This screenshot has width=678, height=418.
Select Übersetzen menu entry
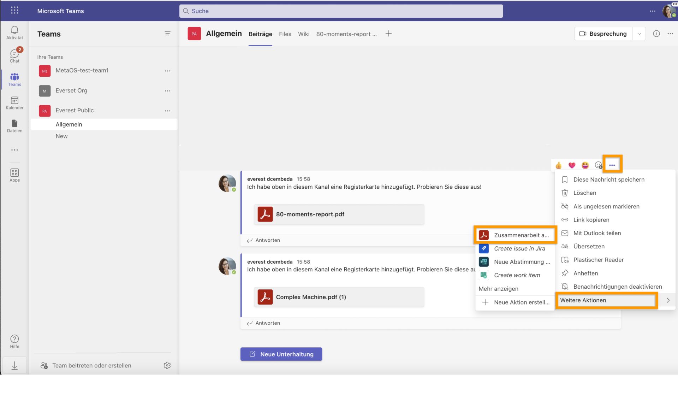[x=615, y=246]
